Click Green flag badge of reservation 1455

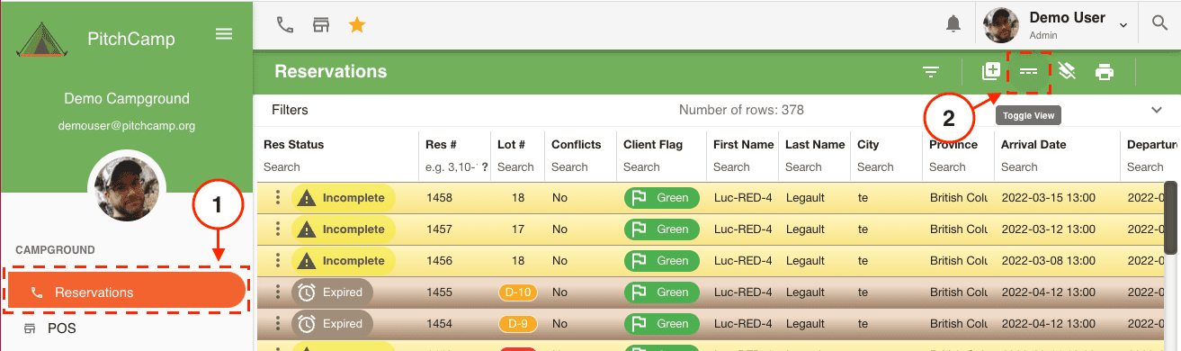coord(661,292)
